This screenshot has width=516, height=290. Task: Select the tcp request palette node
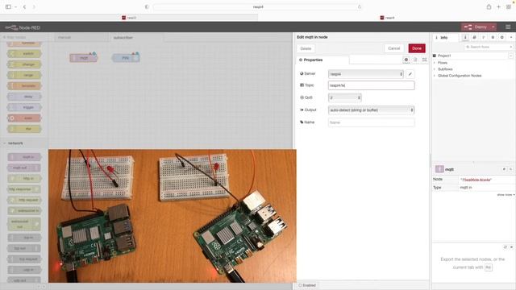[x=25, y=259]
